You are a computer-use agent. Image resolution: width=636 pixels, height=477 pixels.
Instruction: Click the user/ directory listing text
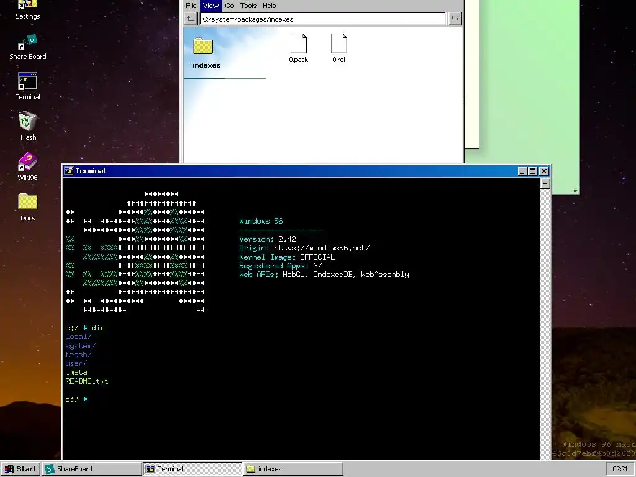point(76,363)
